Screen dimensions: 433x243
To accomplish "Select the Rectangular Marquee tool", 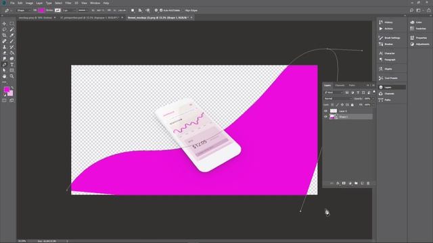I will click(x=12, y=24).
